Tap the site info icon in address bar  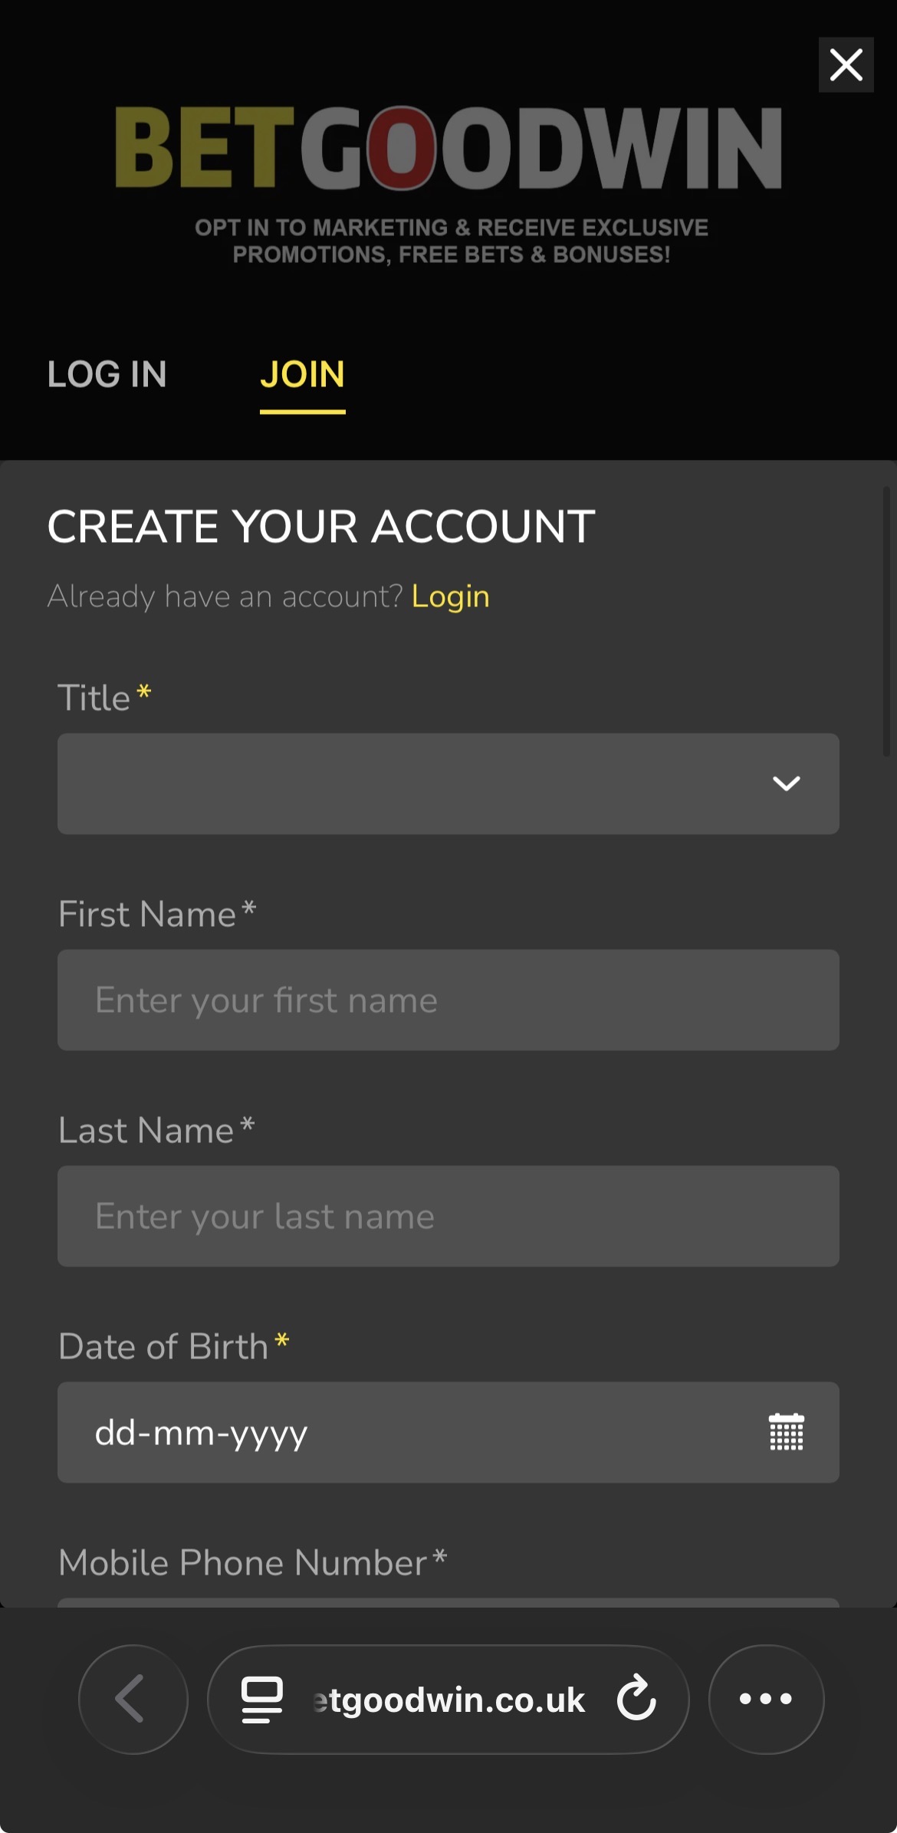(x=262, y=1699)
